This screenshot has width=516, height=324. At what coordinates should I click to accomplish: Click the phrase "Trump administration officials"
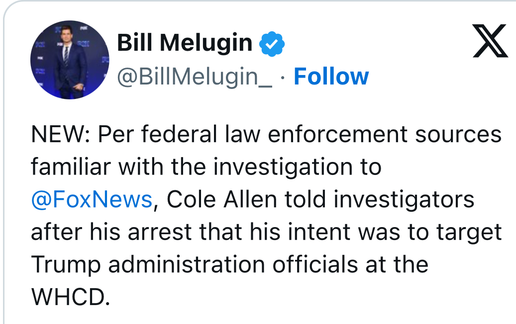coord(194,264)
